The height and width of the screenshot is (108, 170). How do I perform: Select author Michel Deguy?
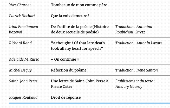click(x=20, y=70)
